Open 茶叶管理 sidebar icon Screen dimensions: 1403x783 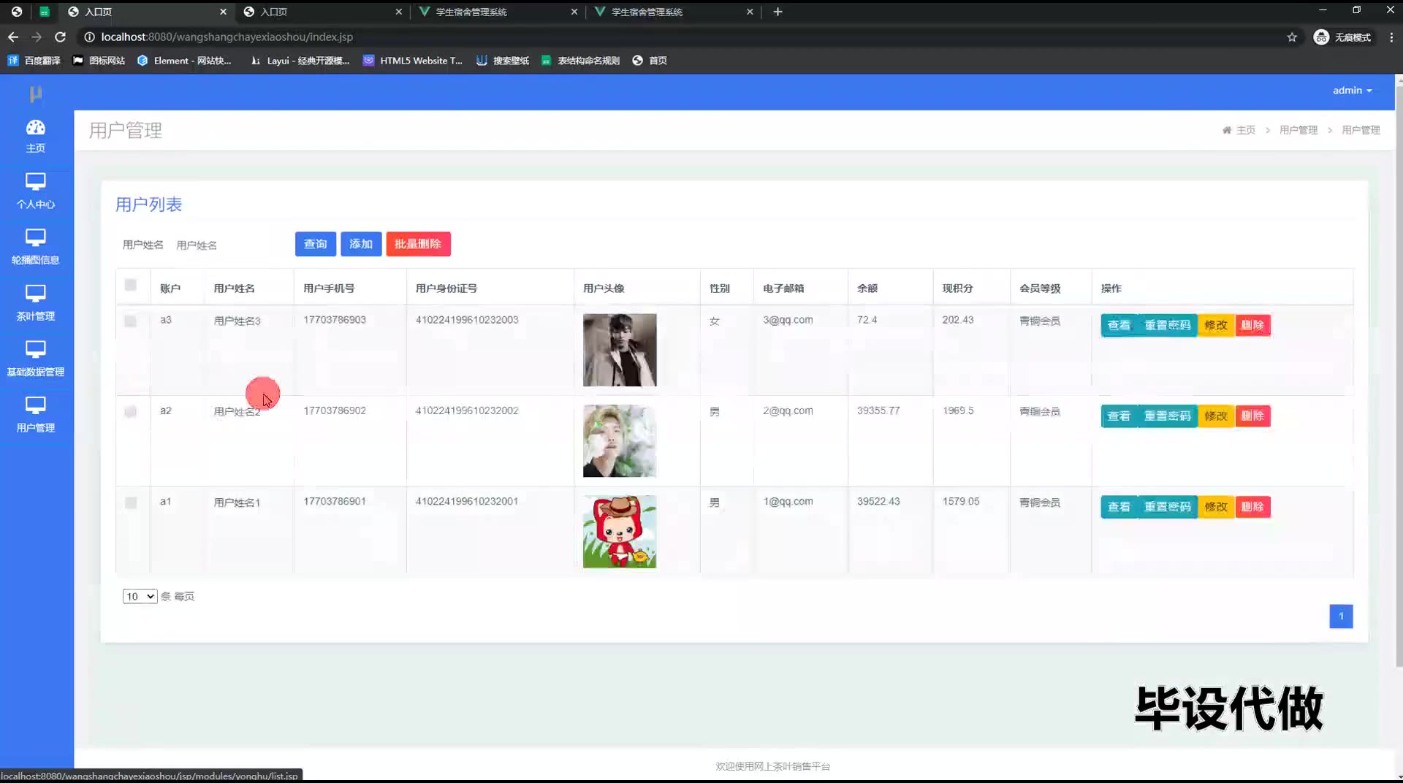point(35,294)
